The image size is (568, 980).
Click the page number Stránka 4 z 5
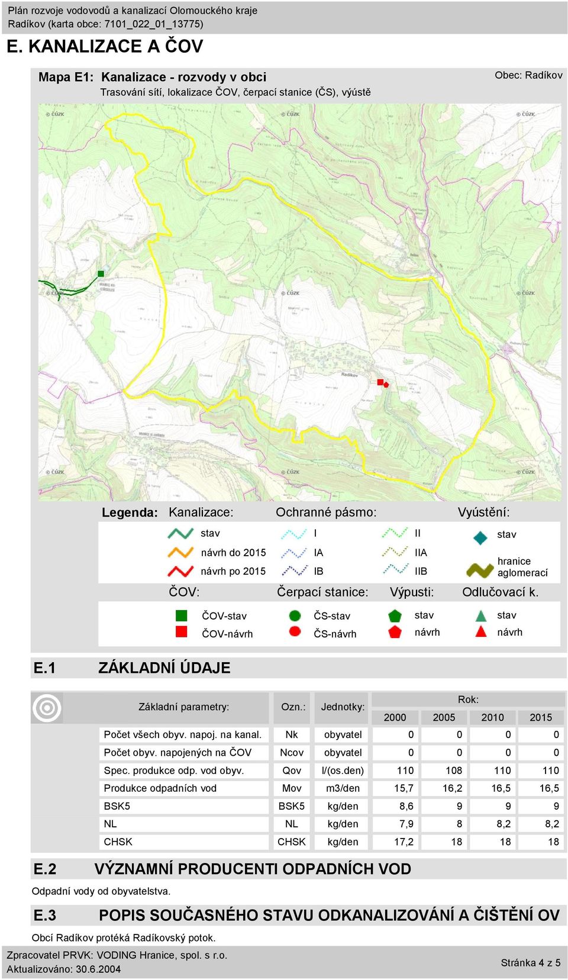(531, 963)
